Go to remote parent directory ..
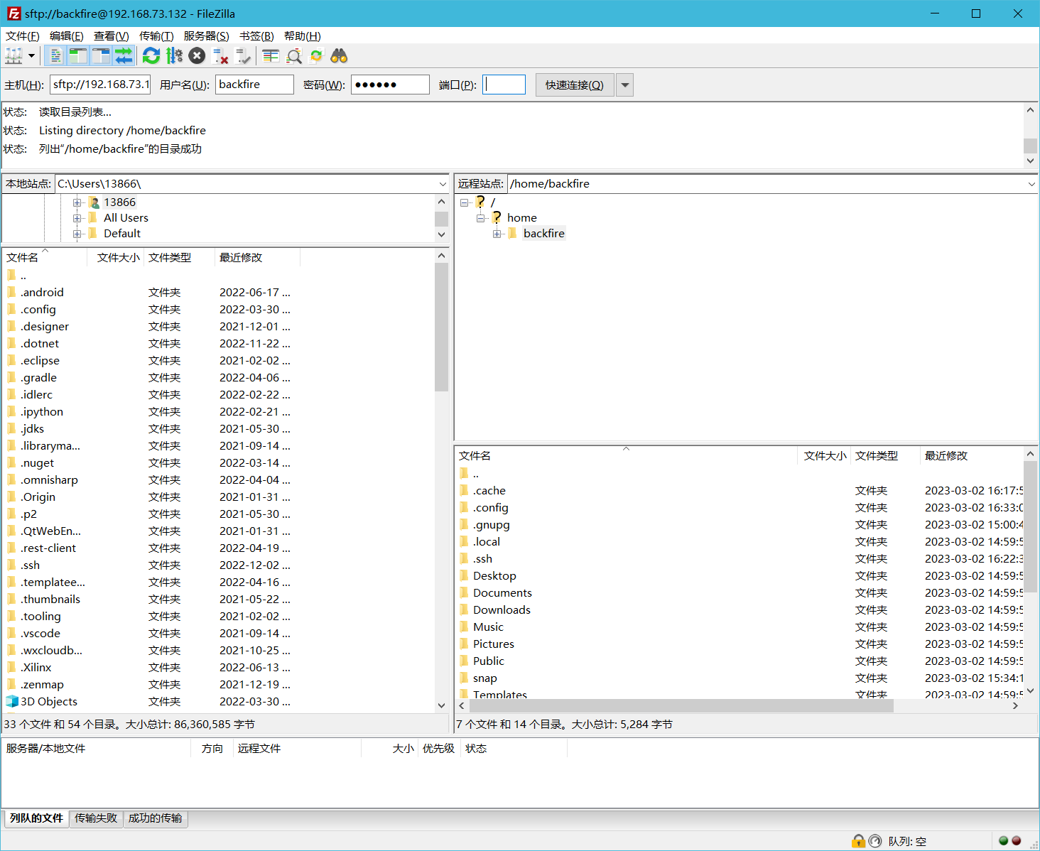The height and width of the screenshot is (851, 1040). [x=475, y=474]
